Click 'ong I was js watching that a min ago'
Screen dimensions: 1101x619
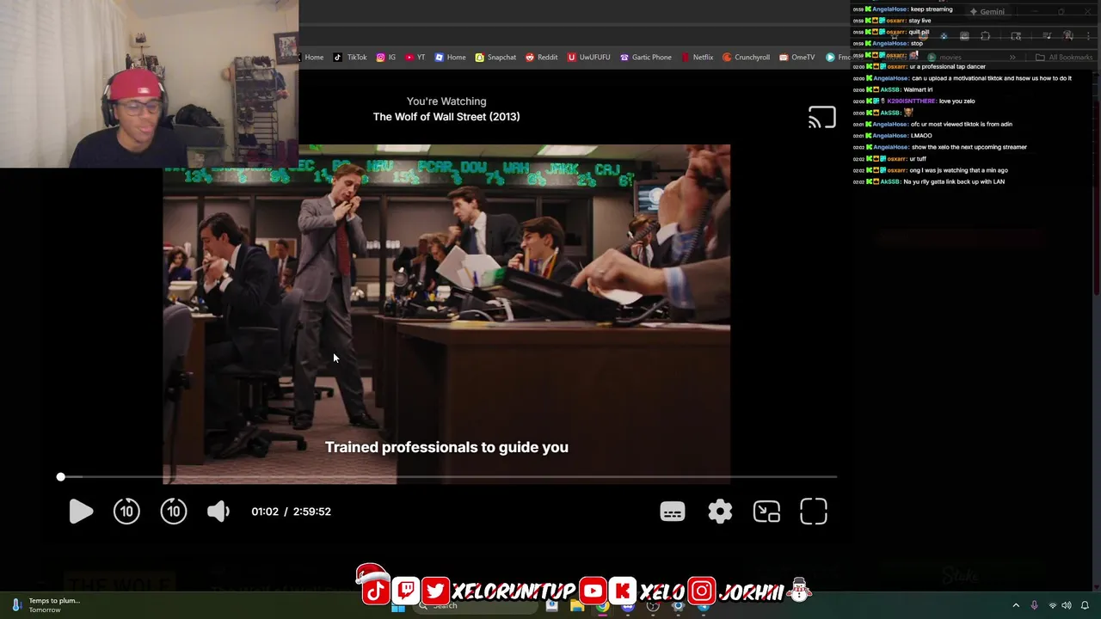[958, 170]
